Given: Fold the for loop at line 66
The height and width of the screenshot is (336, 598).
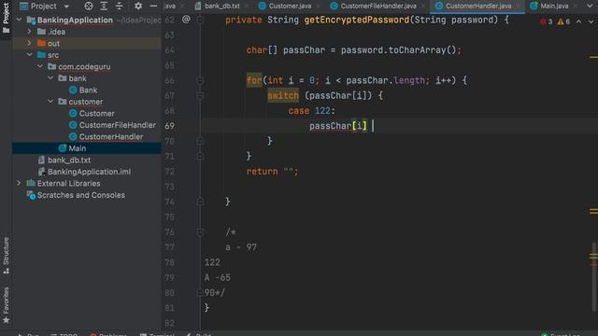Looking at the screenshot, I should [x=200, y=80].
